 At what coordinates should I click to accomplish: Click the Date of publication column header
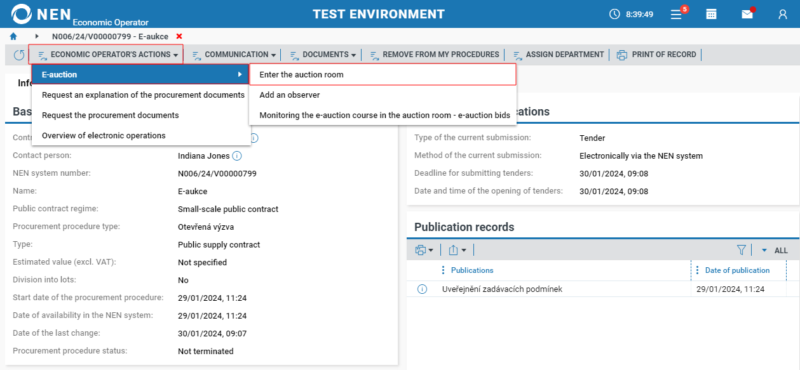[x=737, y=270]
